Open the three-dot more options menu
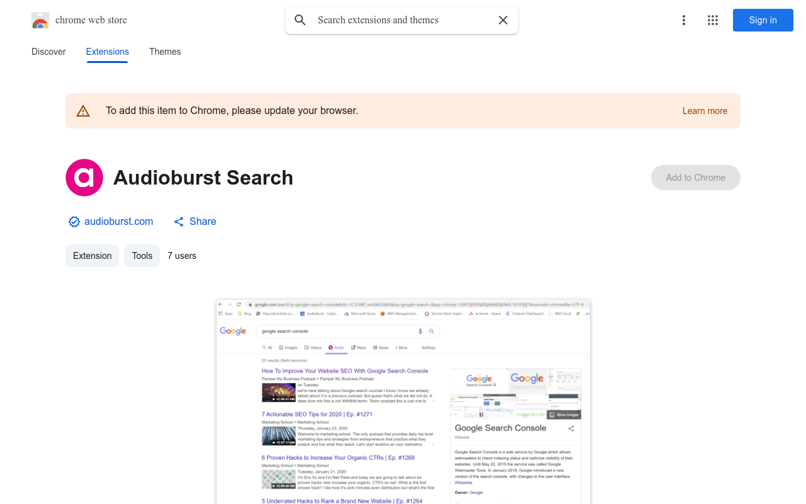 [x=684, y=20]
